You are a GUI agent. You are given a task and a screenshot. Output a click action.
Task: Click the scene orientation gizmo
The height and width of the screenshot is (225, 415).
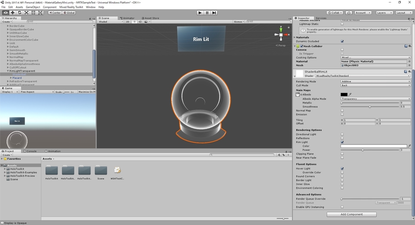281,35
